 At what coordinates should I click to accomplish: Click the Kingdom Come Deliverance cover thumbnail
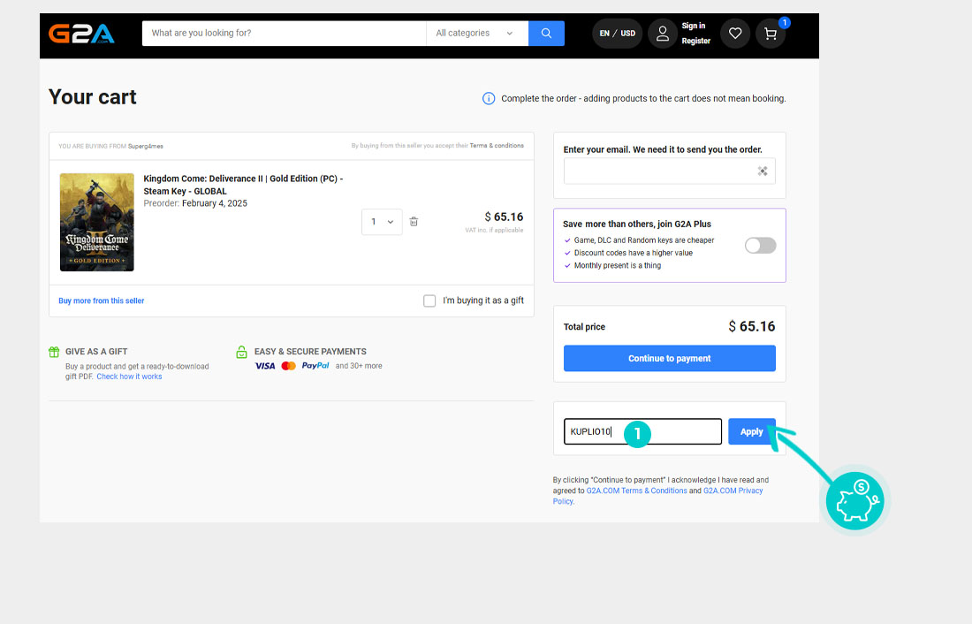[x=96, y=222]
